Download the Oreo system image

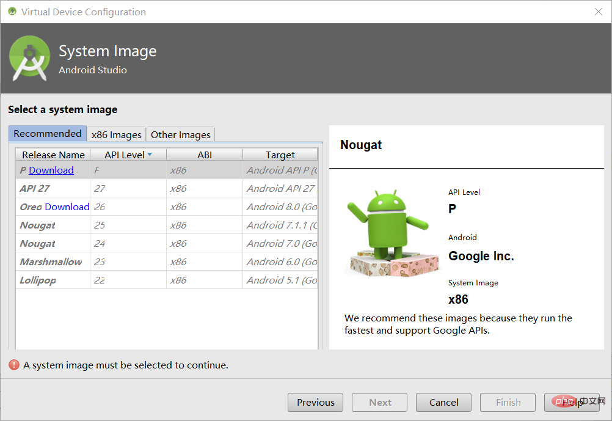pos(67,207)
